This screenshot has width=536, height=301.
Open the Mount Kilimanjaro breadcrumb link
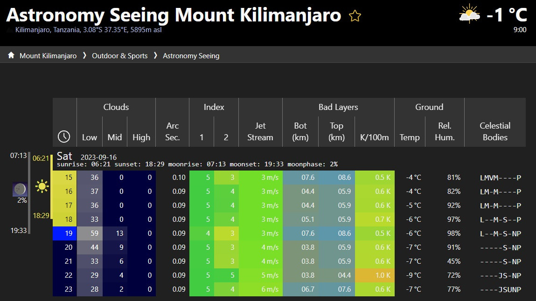coord(48,56)
